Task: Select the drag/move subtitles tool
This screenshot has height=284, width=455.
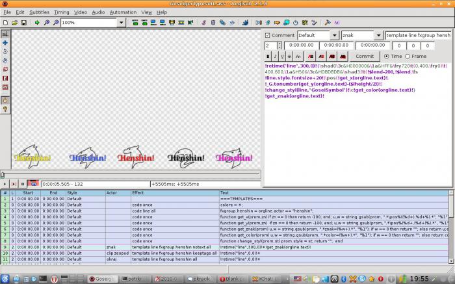Action: (5, 43)
